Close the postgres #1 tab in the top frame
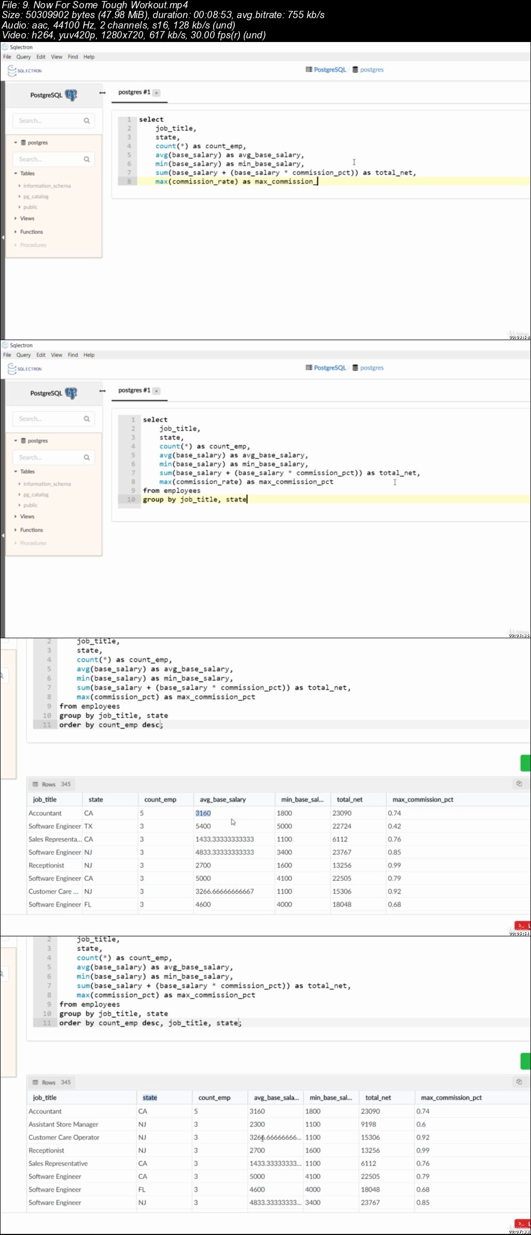 (x=157, y=93)
